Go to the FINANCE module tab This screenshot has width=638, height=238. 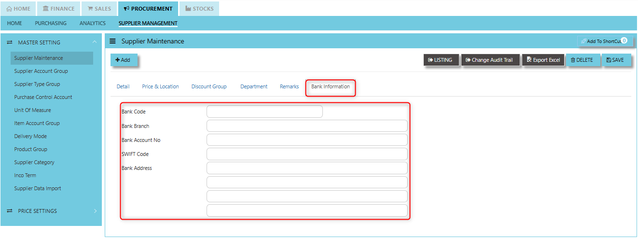click(58, 9)
